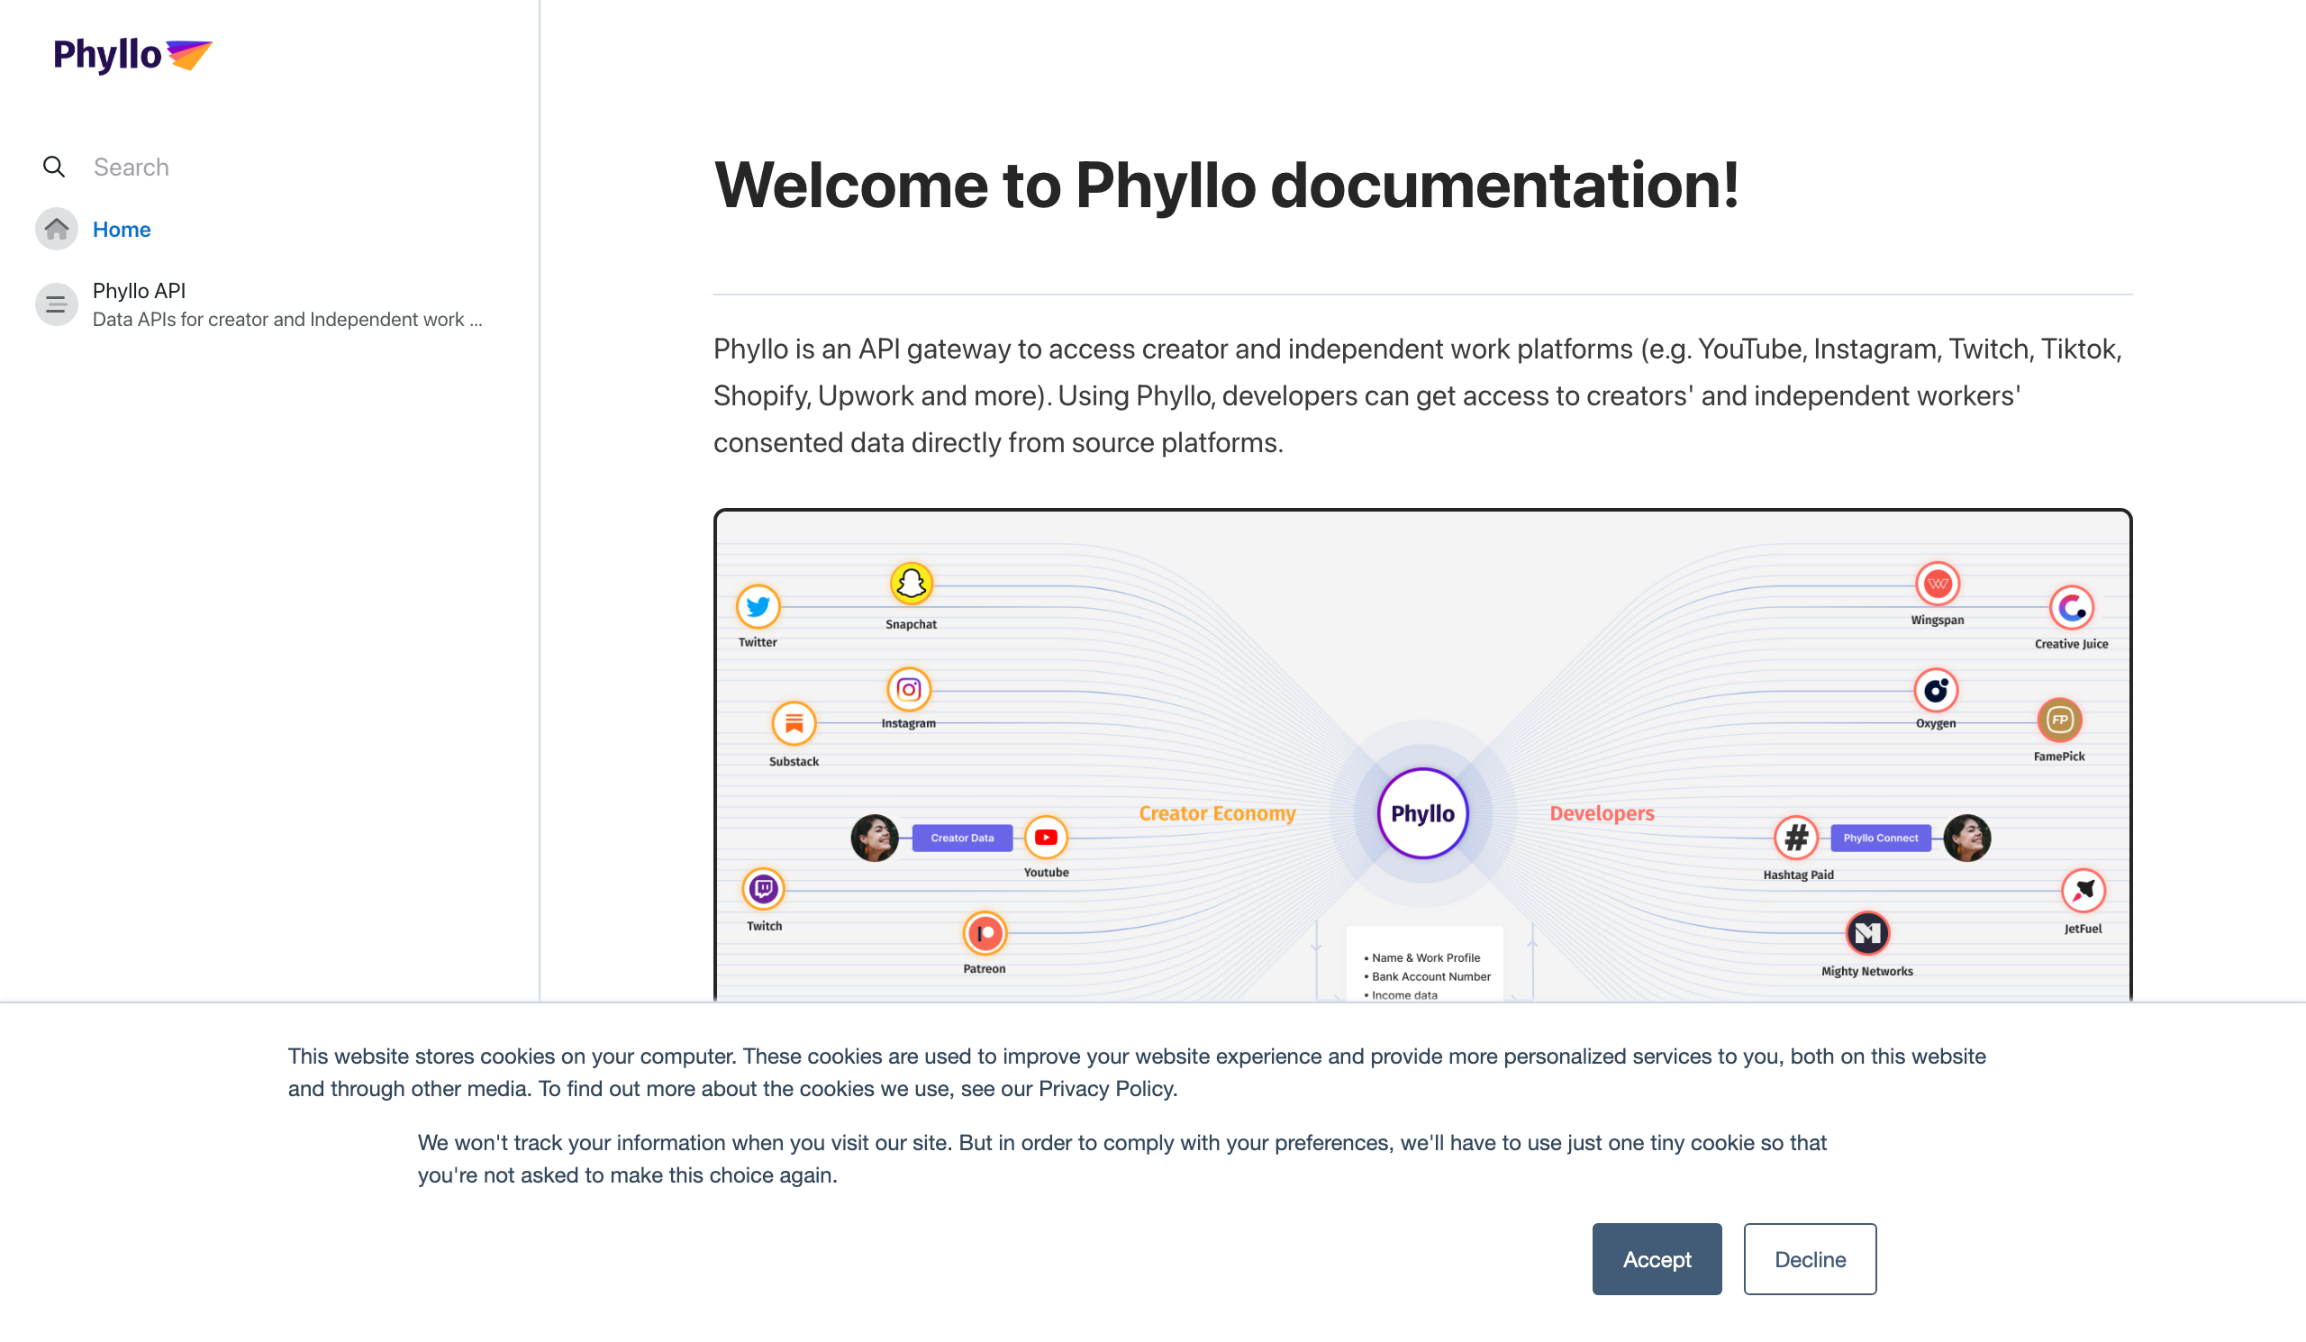Click the Phyllo logo in the sidebar
Screen dimensions: 2306x1342
(x=132, y=55)
